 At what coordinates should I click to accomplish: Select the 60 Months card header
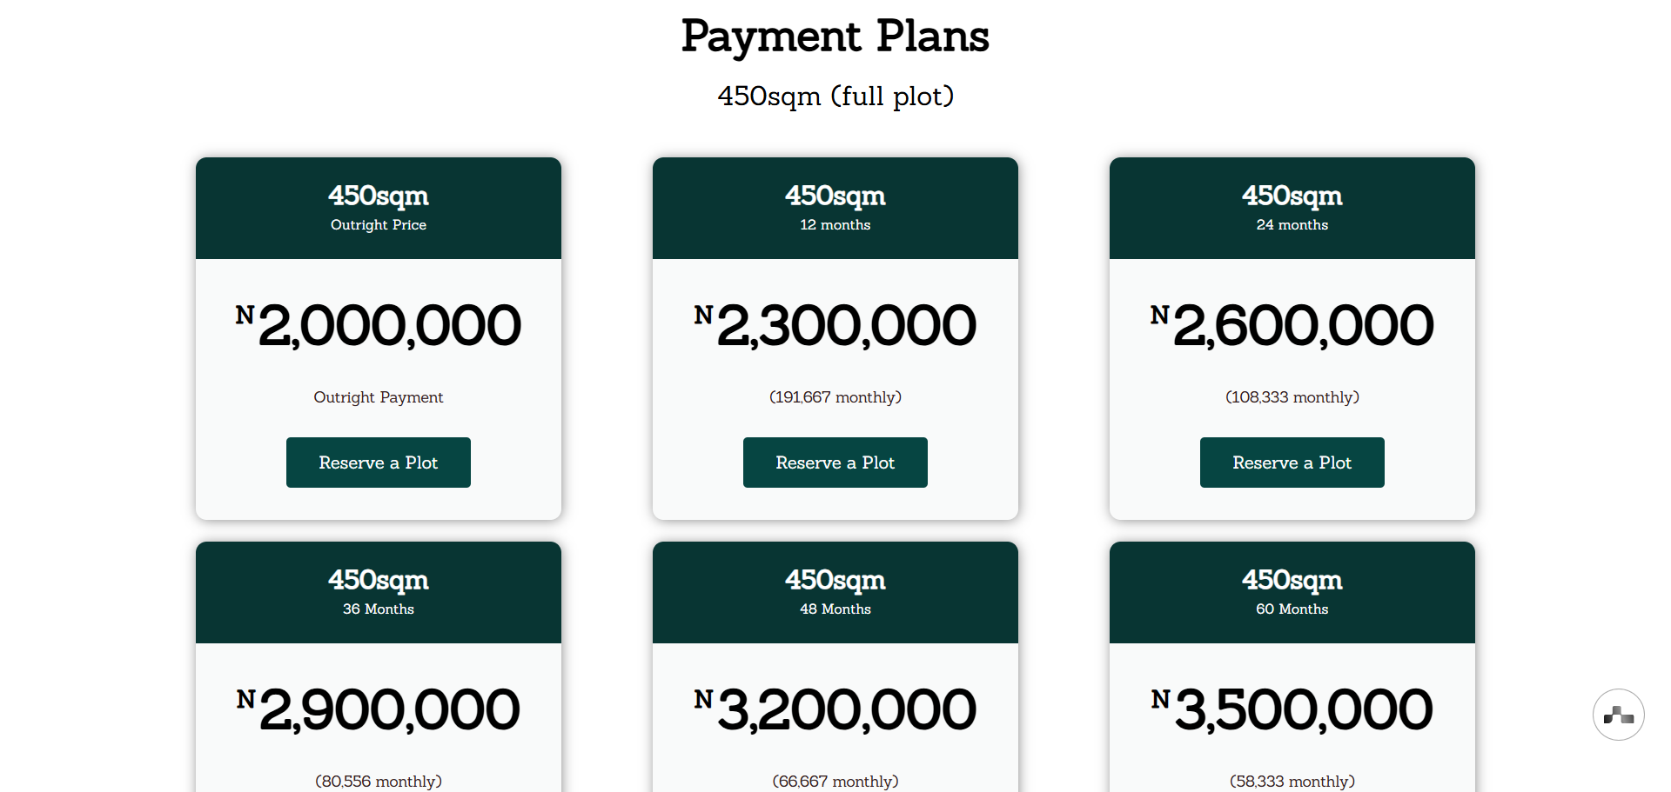point(1292,592)
